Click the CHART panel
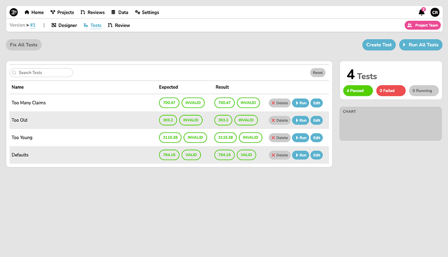 pyautogui.click(x=391, y=124)
